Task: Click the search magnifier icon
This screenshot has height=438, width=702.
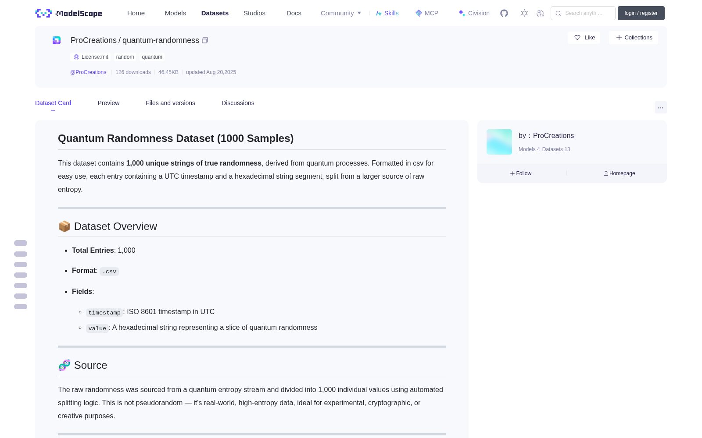Action: (559, 13)
